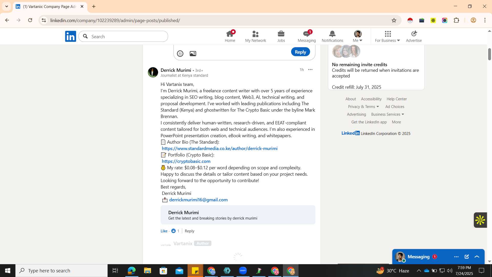
Task: View site information icon in address bar
Action: click(x=44, y=20)
